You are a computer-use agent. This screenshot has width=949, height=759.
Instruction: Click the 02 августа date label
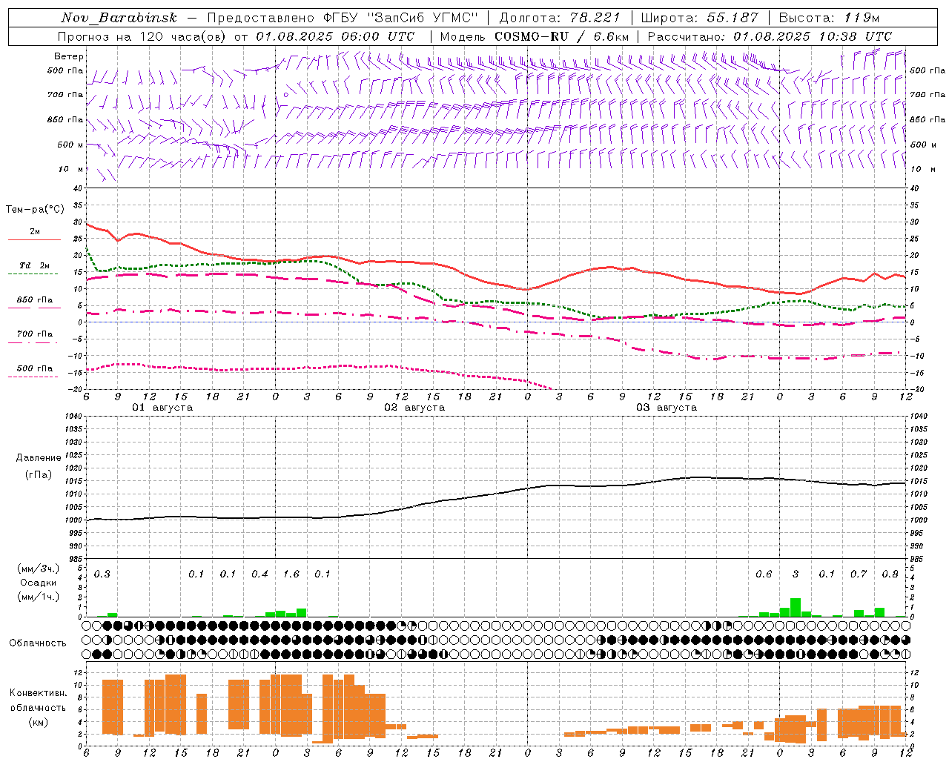pos(414,408)
